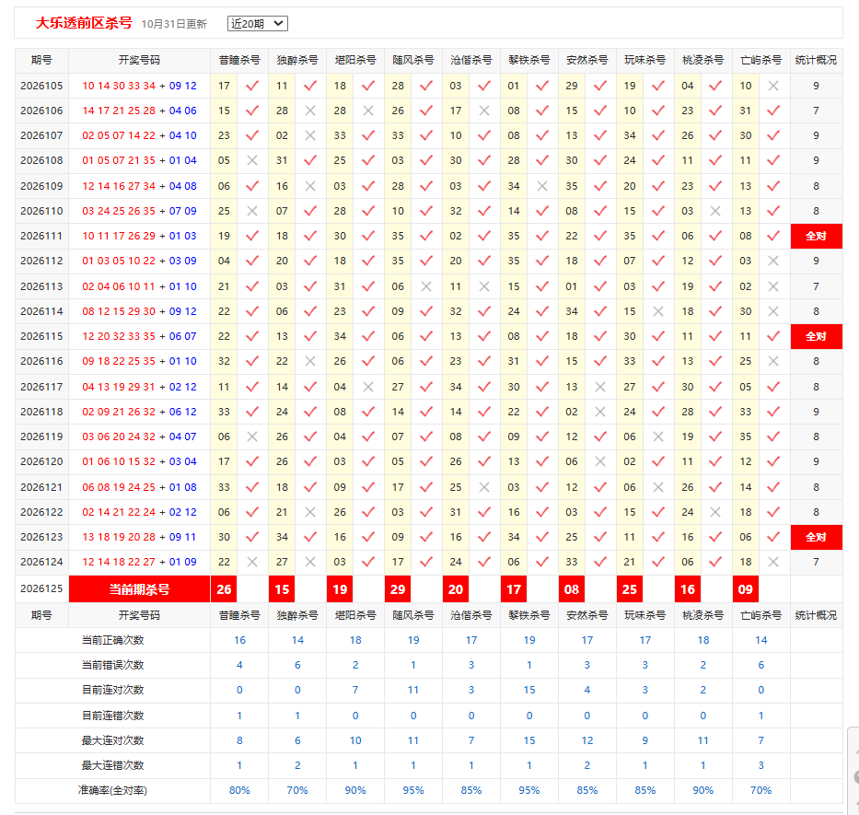Select current kill number 26 under 昔瞳杀号

(224, 589)
